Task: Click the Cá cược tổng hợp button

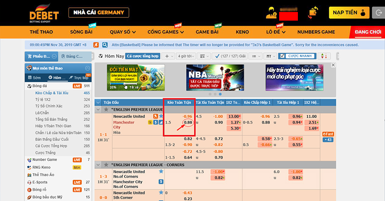Action: pyautogui.click(x=142, y=56)
